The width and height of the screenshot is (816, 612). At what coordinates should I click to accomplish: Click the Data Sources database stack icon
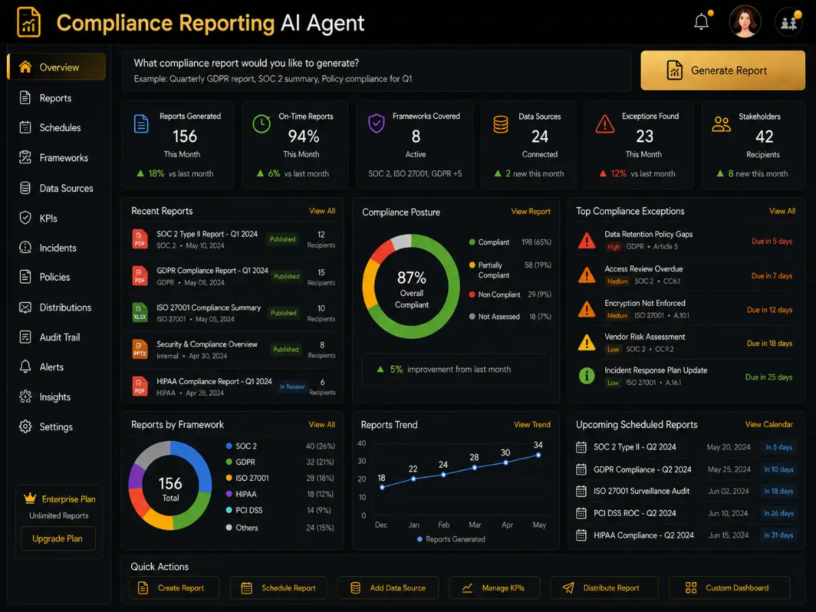500,124
